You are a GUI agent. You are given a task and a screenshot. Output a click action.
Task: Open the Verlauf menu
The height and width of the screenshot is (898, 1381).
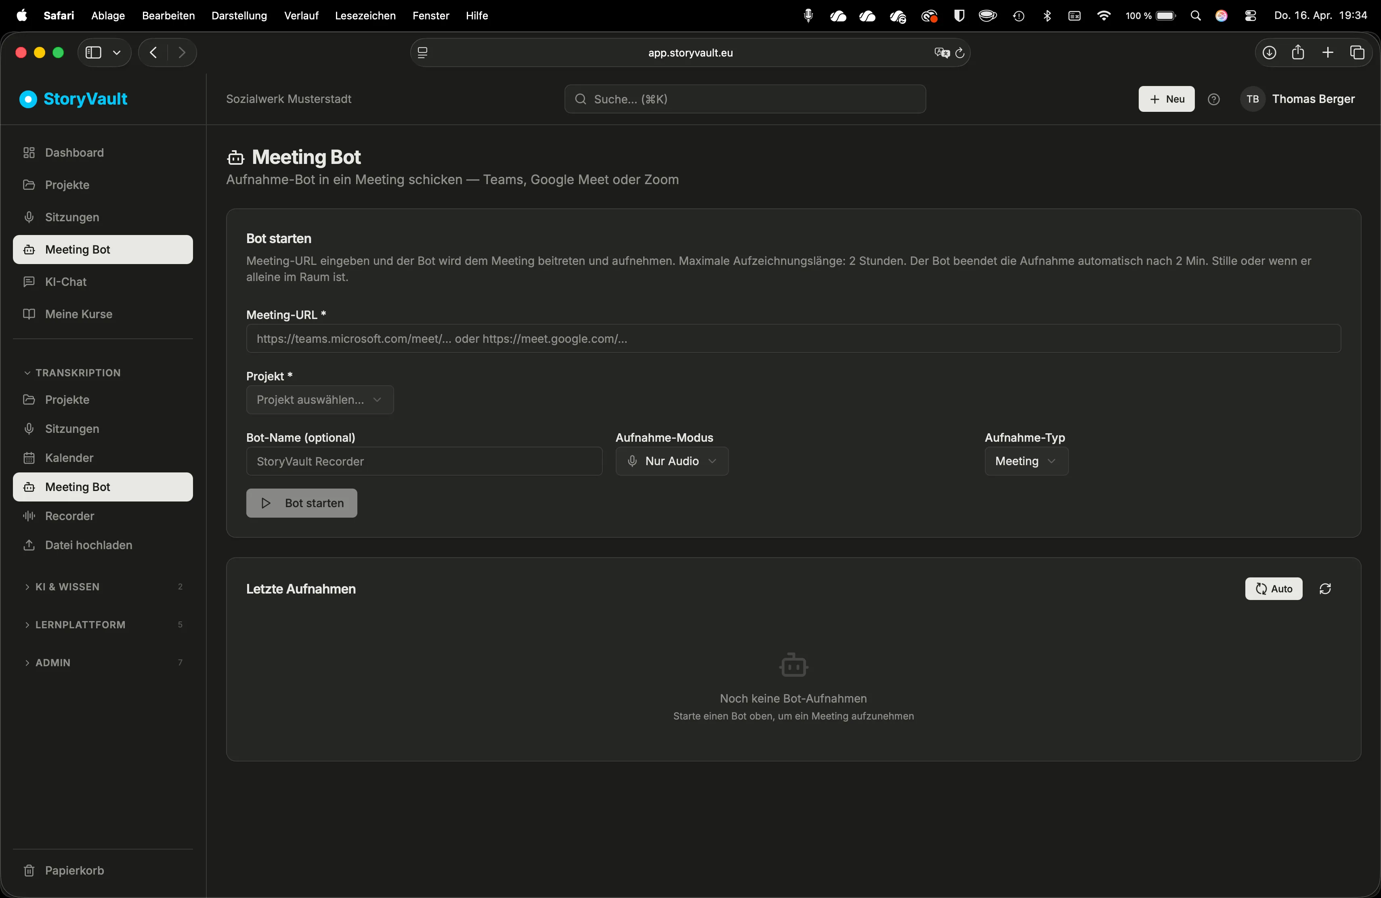[301, 16]
